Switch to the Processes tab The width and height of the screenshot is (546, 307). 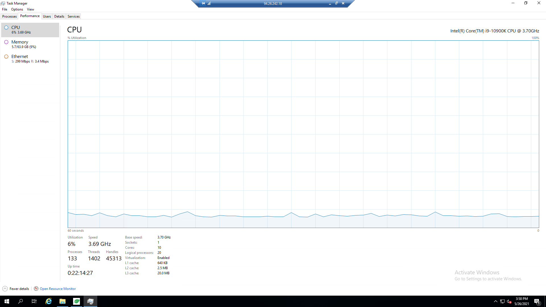pos(9,16)
